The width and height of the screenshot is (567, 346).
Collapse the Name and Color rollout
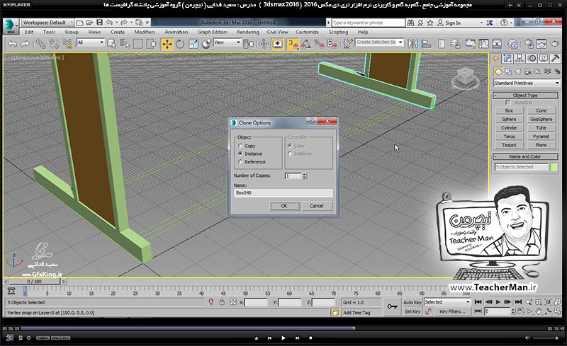525,157
